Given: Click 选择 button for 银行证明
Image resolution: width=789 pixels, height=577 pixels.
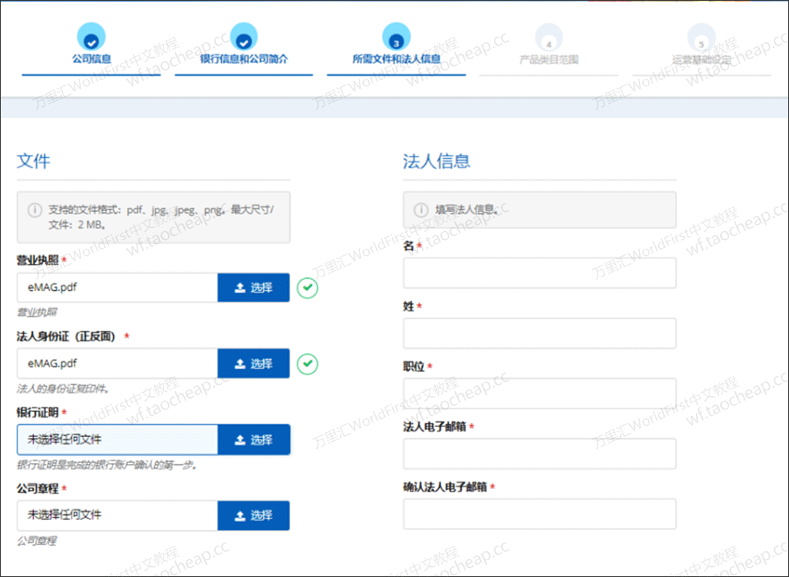Looking at the screenshot, I should pyautogui.click(x=254, y=440).
